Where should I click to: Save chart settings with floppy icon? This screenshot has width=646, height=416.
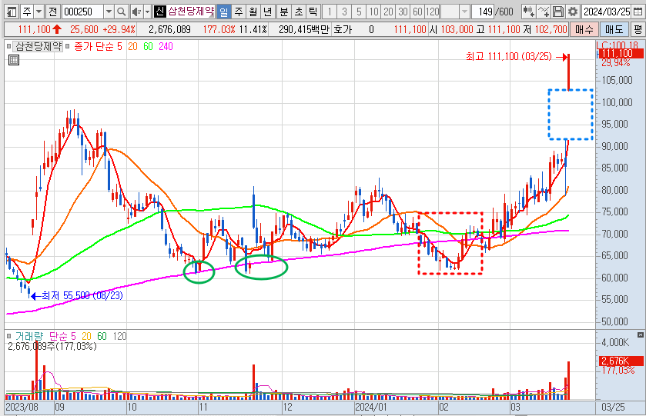(557, 12)
